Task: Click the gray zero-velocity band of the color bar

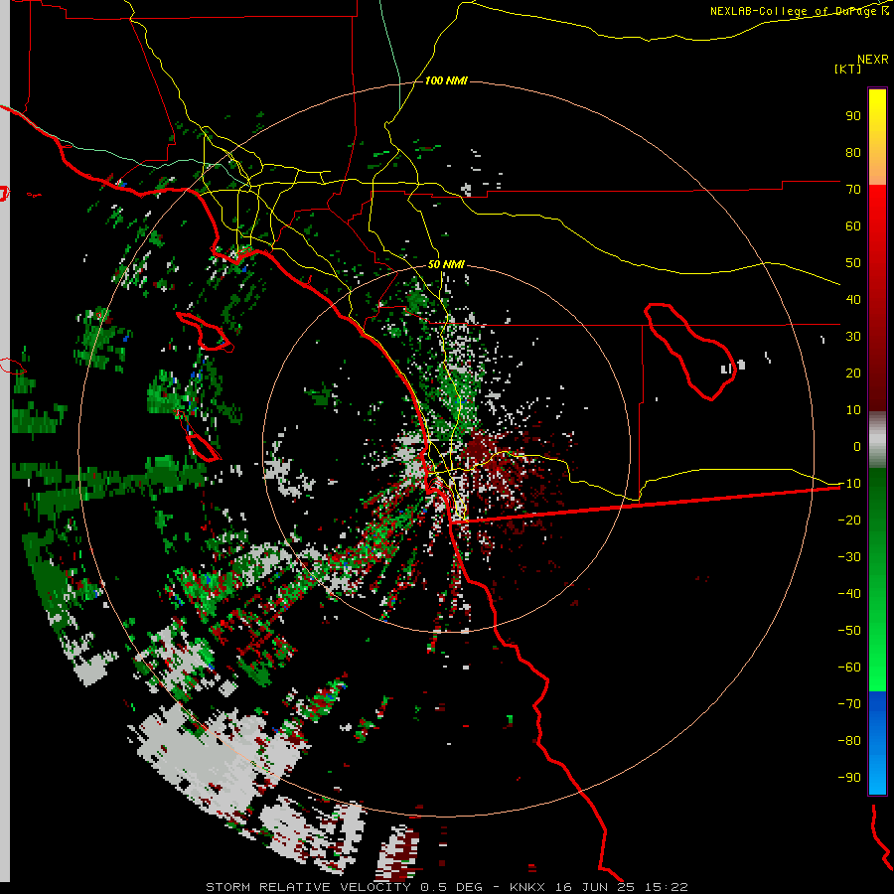Action: pyautogui.click(x=877, y=440)
